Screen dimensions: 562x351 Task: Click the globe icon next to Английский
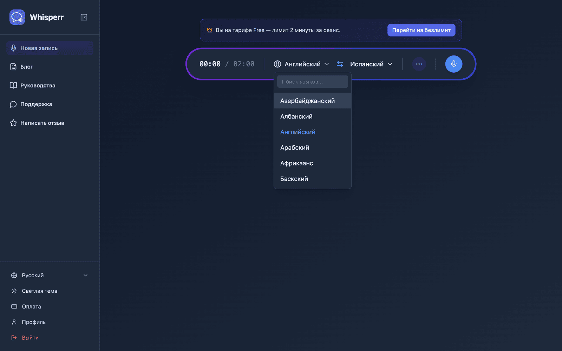point(277,64)
